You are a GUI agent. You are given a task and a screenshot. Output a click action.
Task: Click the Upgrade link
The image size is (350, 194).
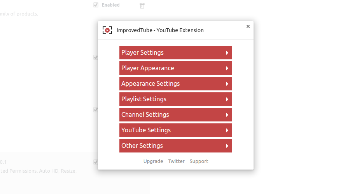[x=153, y=161]
